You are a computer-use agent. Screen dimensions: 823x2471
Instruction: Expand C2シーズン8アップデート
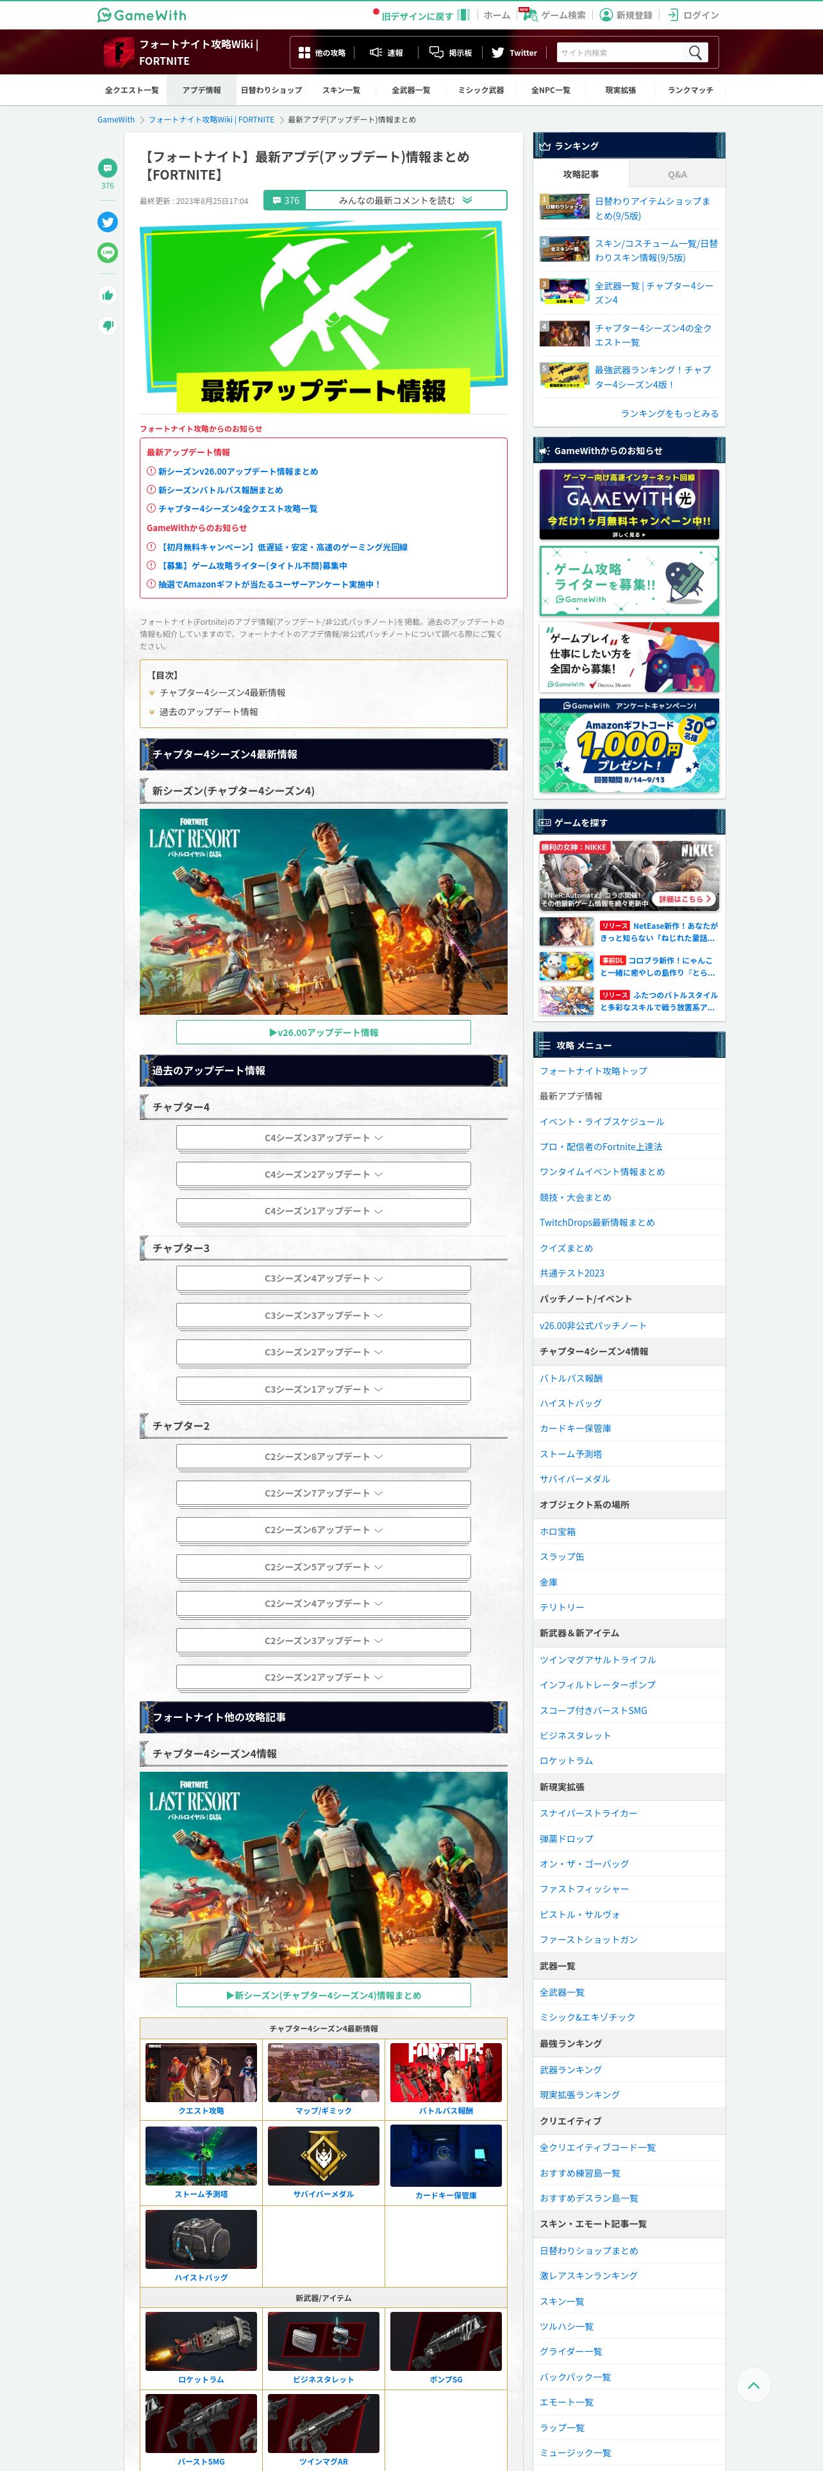click(x=324, y=1456)
